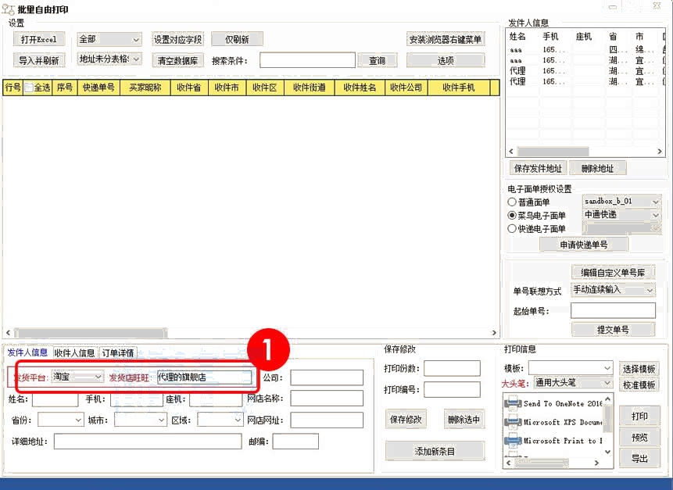
Task: Choose the Microsoft Print to PDF printer icon
Action: pos(514,441)
